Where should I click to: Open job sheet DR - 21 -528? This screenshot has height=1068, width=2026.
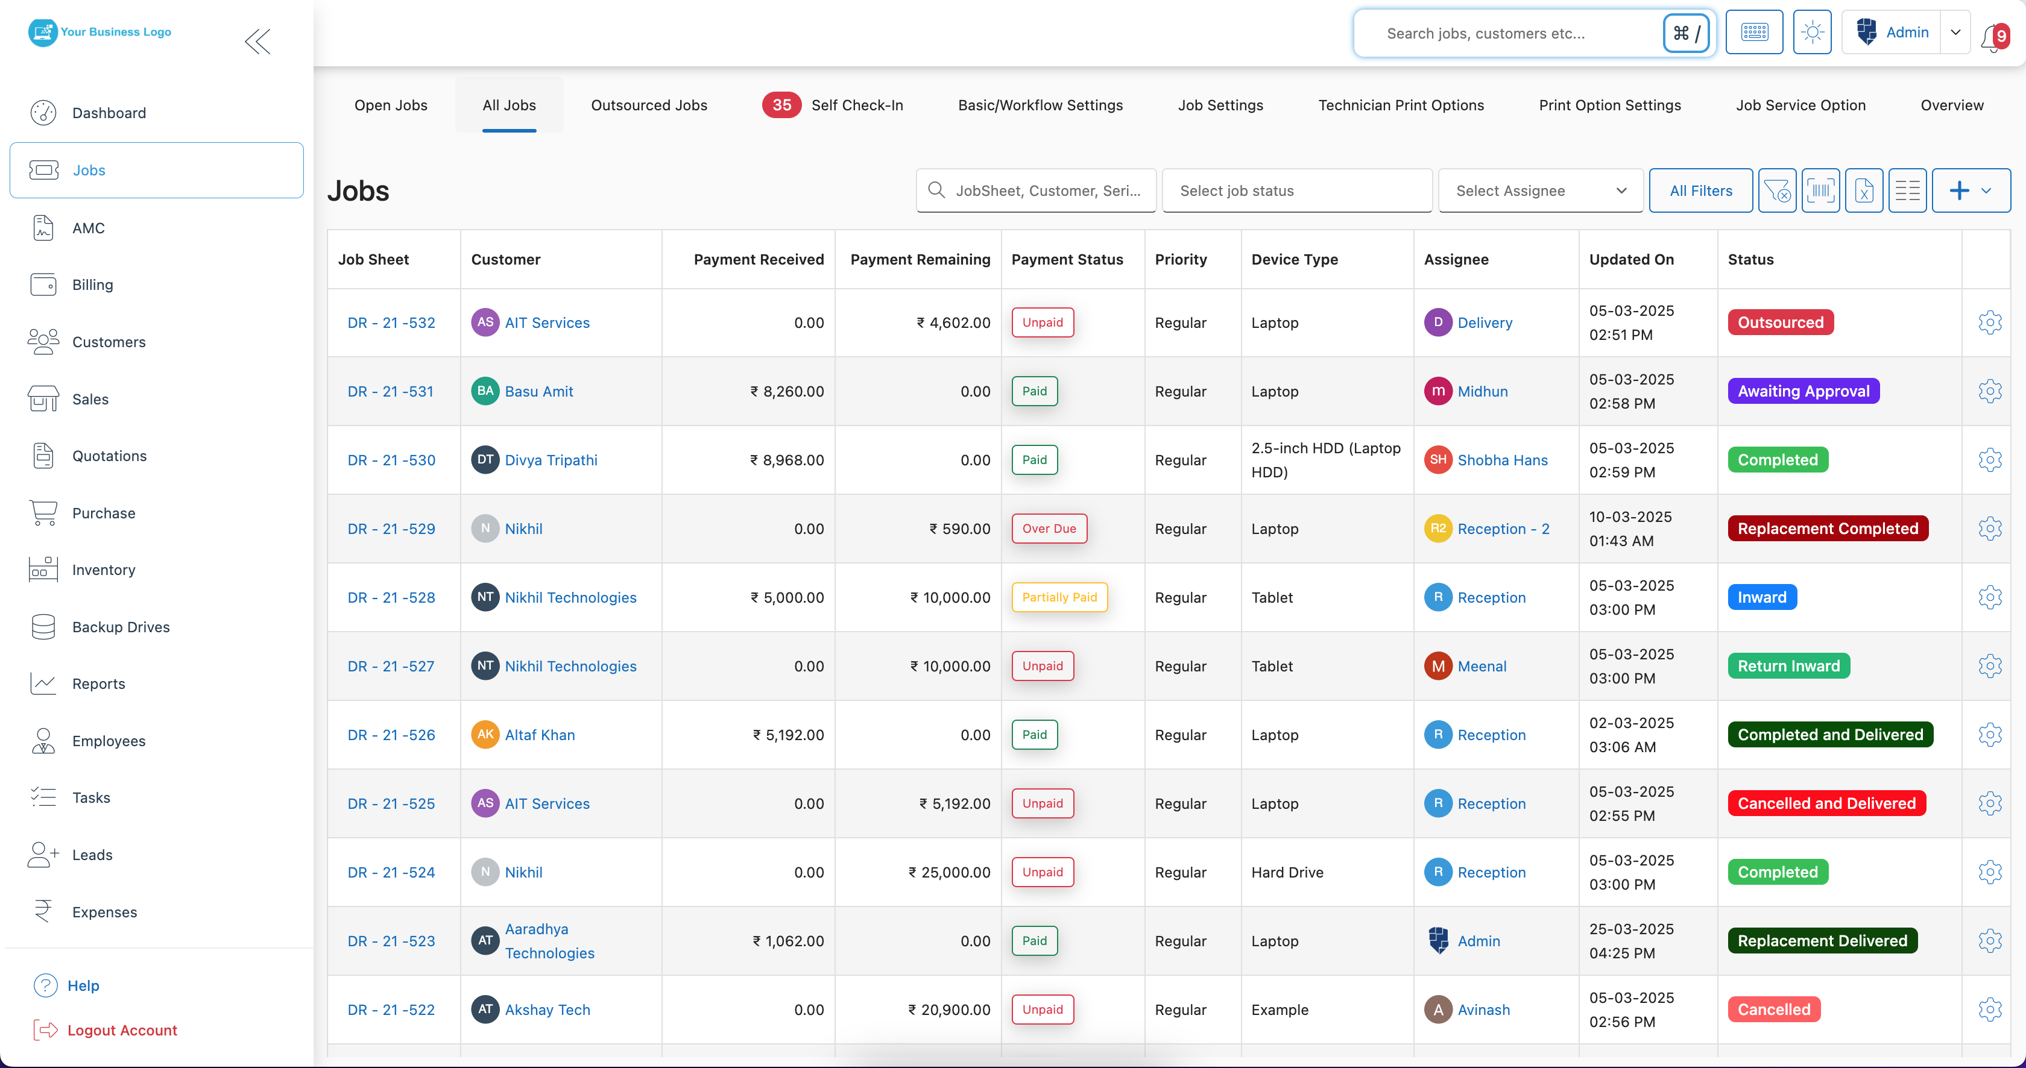391,597
